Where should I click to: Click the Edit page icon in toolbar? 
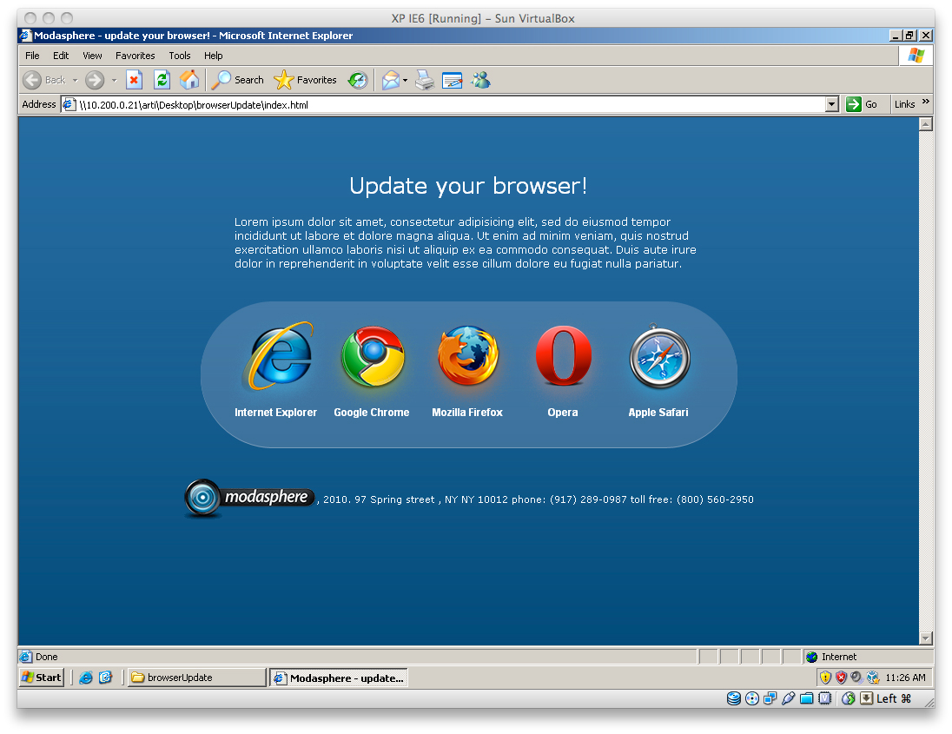point(453,80)
